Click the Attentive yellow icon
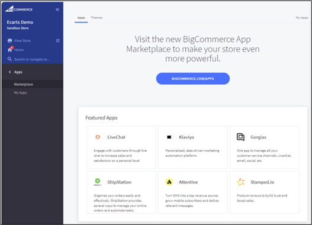312x225 pixels. click(x=169, y=182)
